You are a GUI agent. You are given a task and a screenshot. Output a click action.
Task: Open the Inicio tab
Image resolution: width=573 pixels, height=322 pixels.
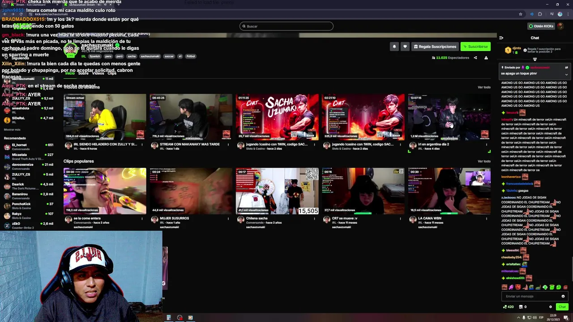(70, 73)
